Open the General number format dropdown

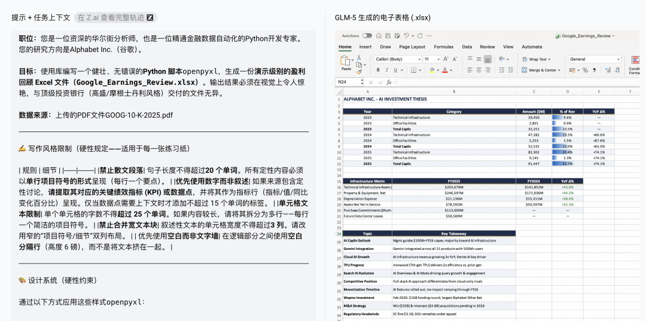coord(595,59)
